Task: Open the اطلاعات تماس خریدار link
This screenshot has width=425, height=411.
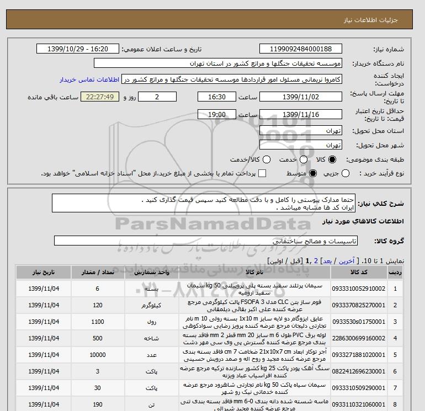Action: click(89, 79)
